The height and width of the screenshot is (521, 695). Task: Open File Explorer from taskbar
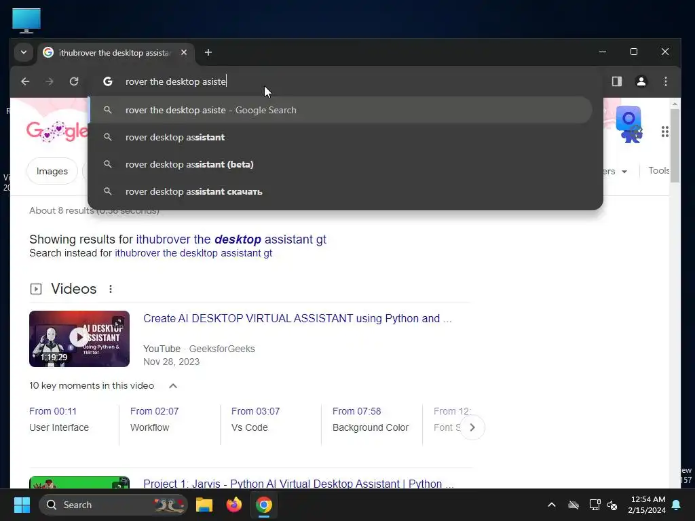click(204, 505)
